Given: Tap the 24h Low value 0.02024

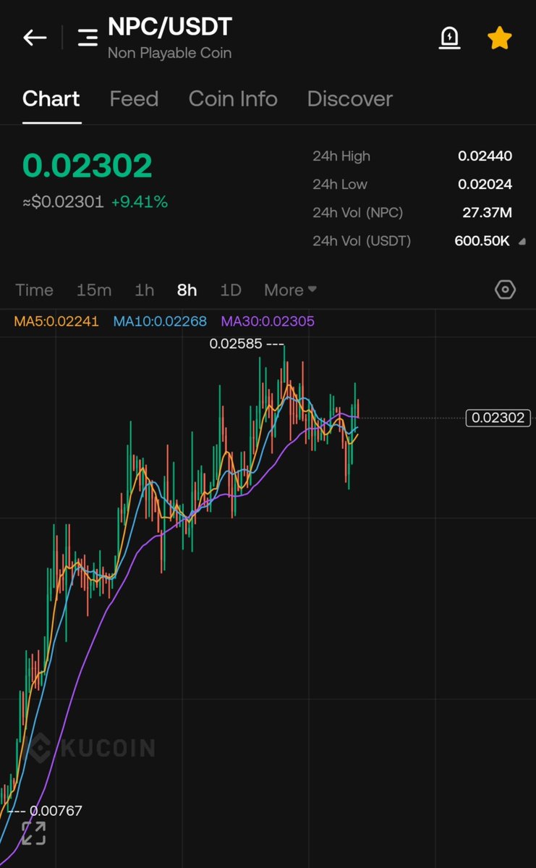Looking at the screenshot, I should click(485, 185).
